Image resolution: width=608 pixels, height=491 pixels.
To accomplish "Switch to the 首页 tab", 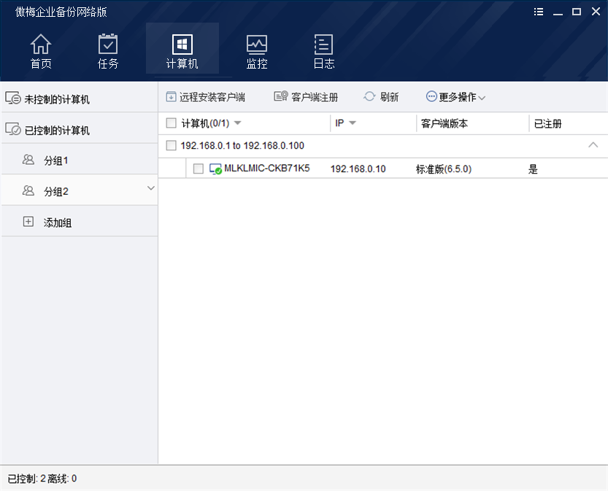I will pos(41,52).
